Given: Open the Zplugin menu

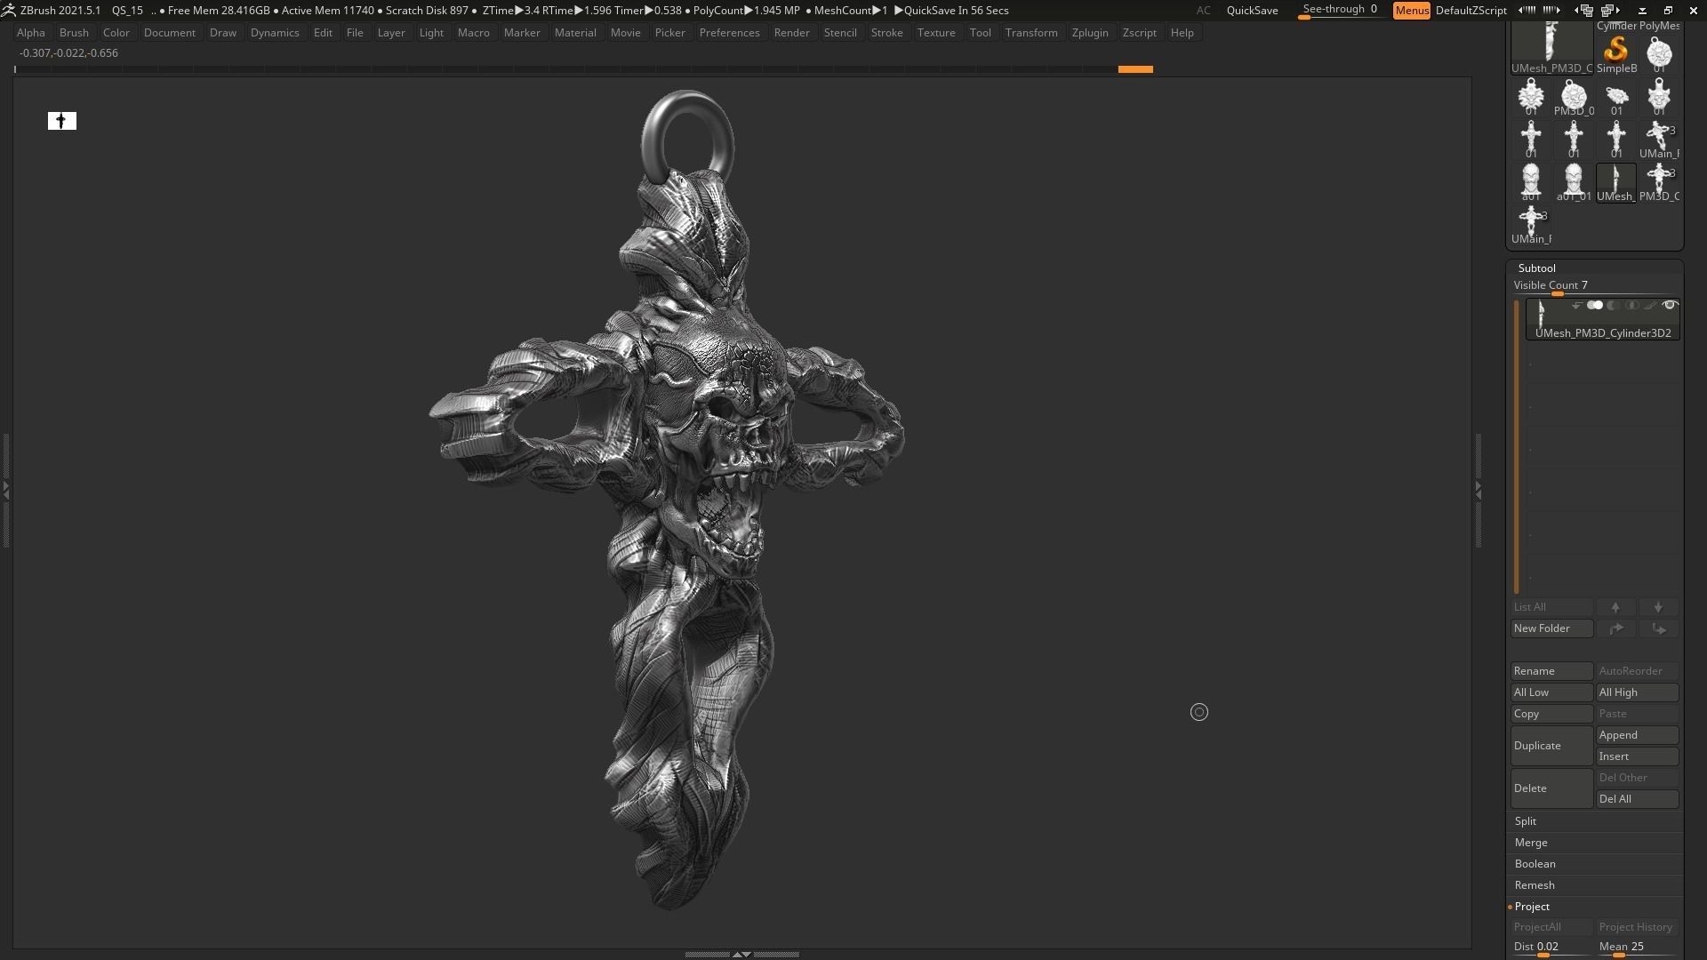Looking at the screenshot, I should click(1089, 33).
